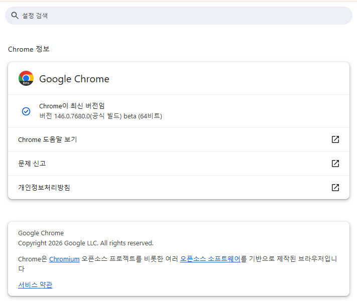The height and width of the screenshot is (304, 357).
Task: Click the Copyright 2026 Google LLC line
Action: 86,243
